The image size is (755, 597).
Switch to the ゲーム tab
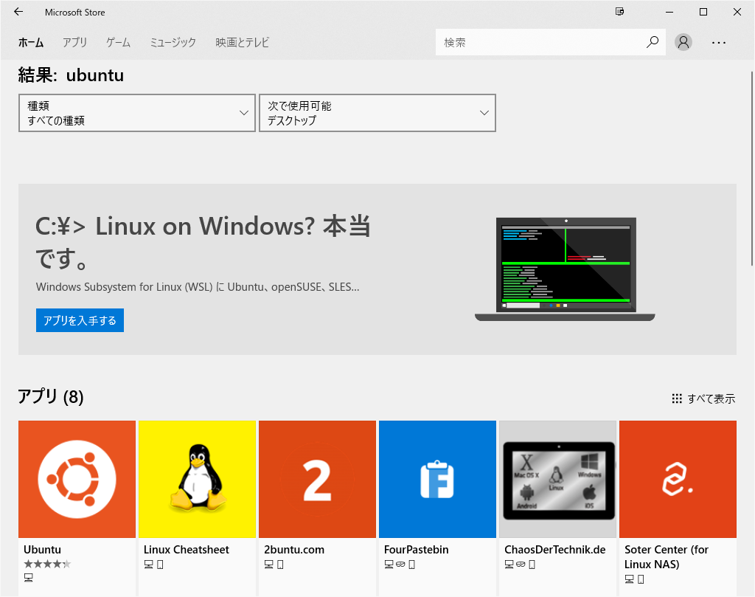pyautogui.click(x=118, y=42)
